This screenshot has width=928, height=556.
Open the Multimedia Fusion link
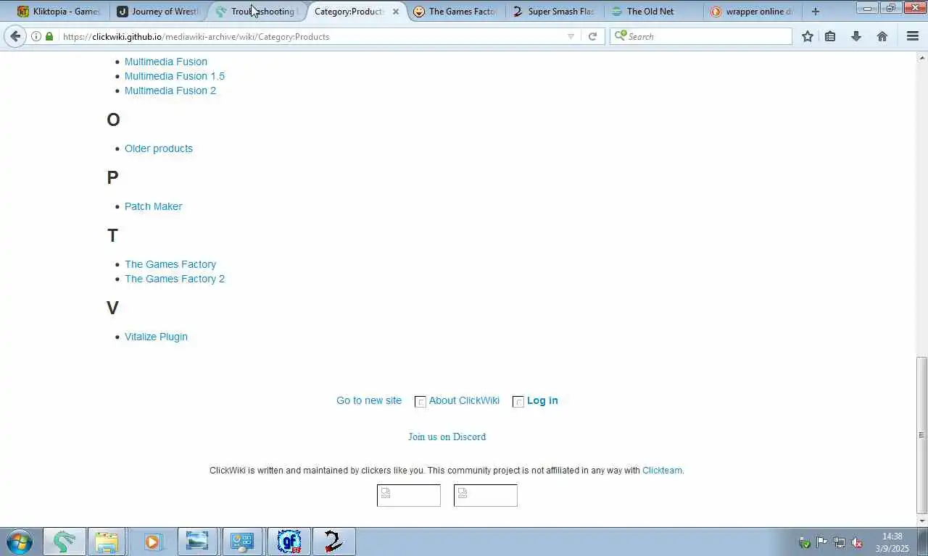[x=166, y=62]
